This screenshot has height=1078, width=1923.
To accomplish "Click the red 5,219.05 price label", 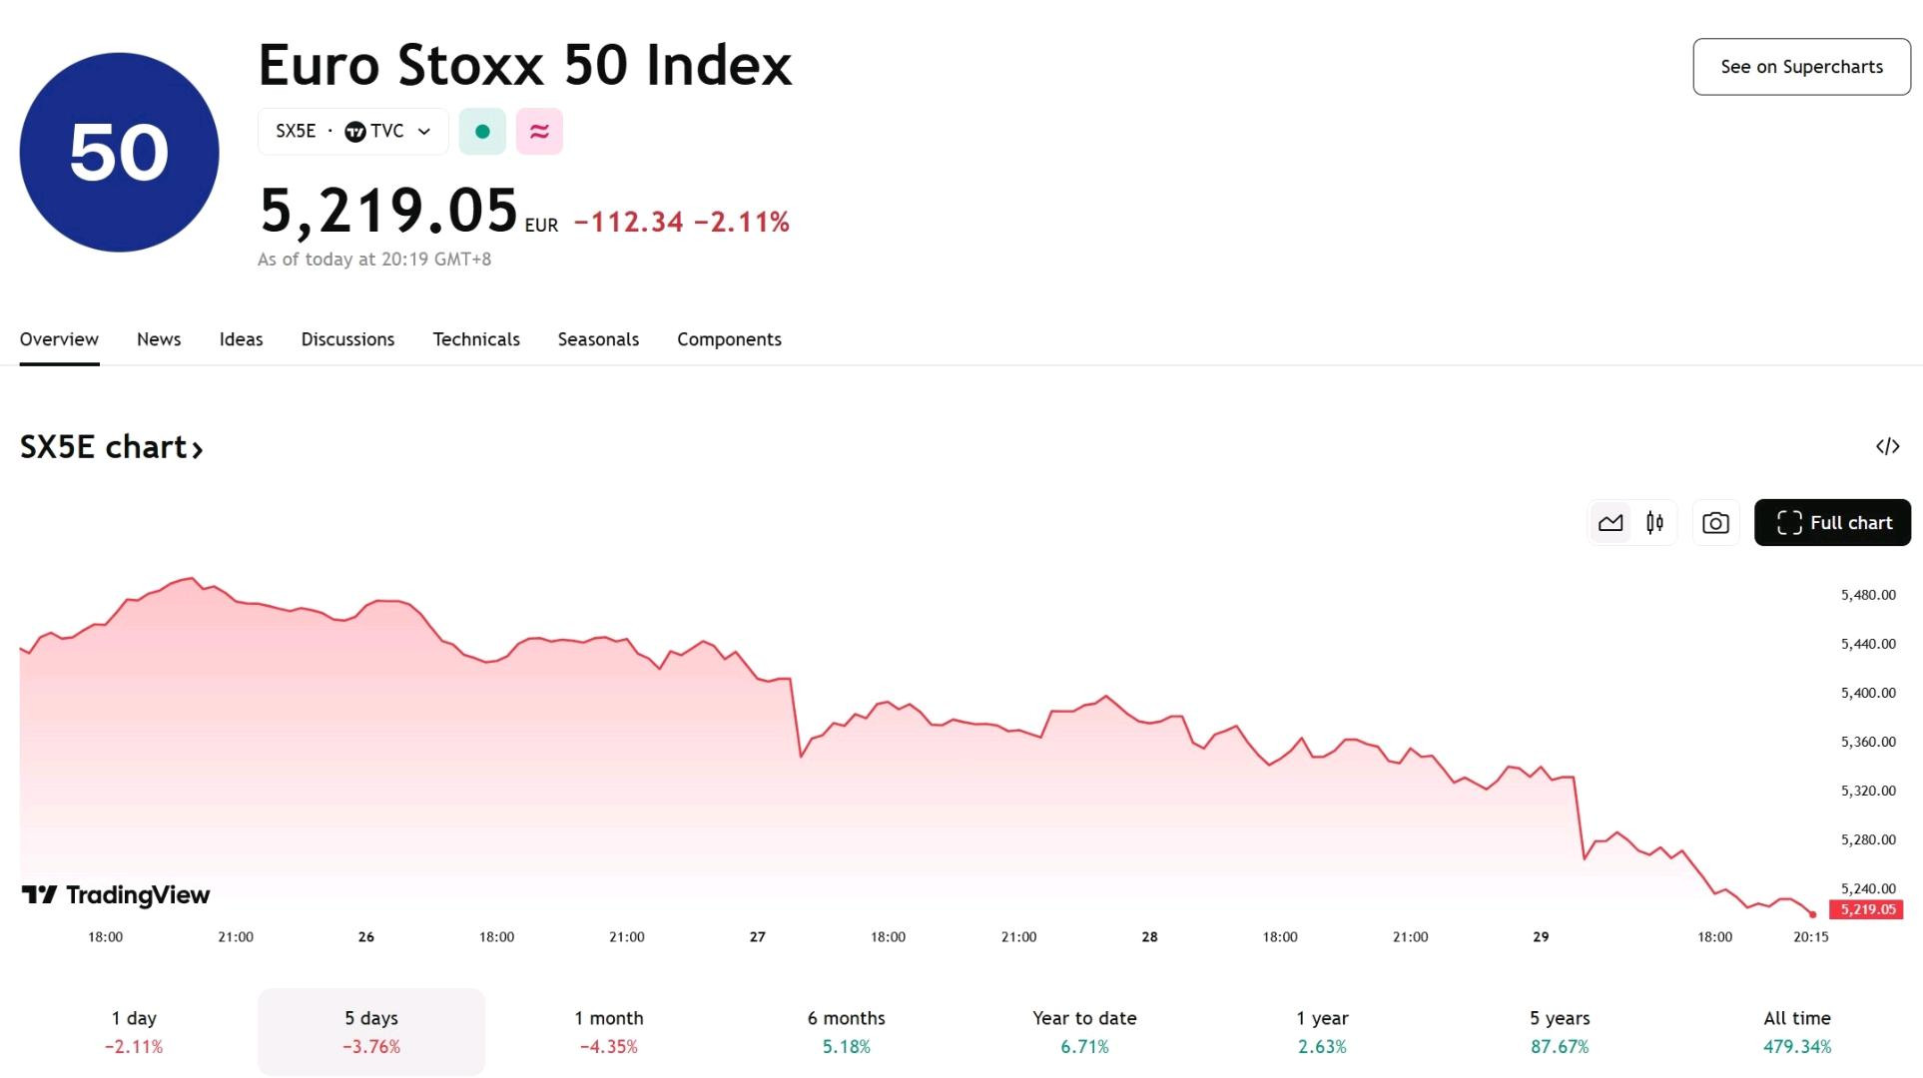I will pos(1866,909).
